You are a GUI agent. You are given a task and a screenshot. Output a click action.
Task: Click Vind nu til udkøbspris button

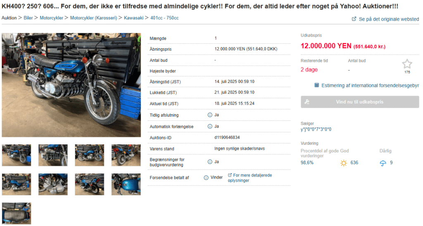pos(360,102)
